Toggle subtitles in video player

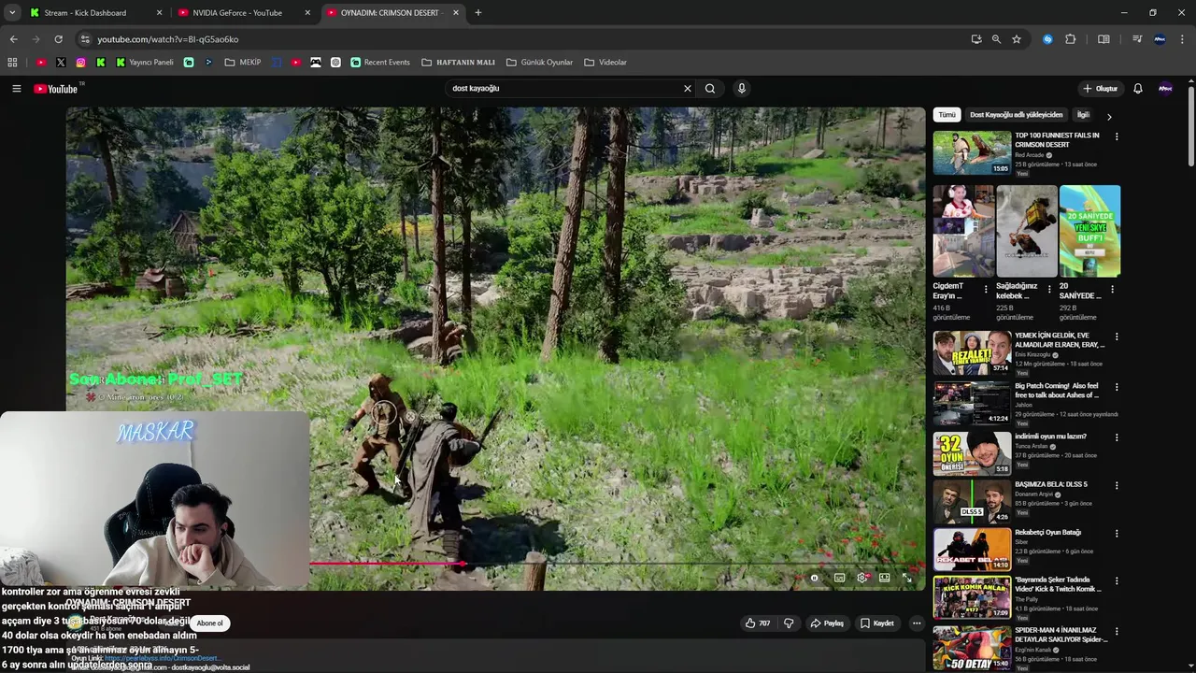coord(839,579)
